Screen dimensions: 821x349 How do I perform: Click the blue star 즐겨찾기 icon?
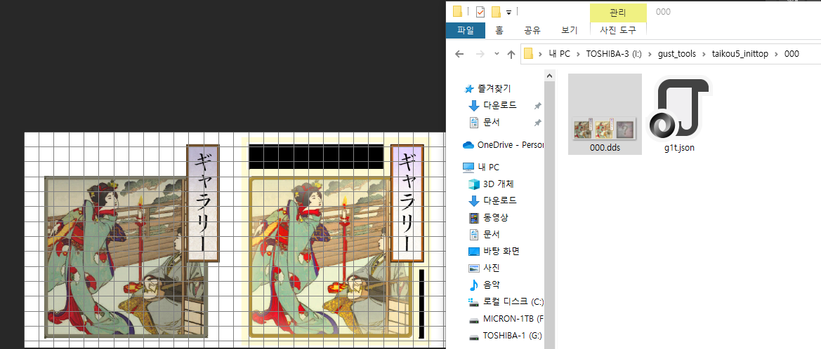pyautogui.click(x=470, y=89)
